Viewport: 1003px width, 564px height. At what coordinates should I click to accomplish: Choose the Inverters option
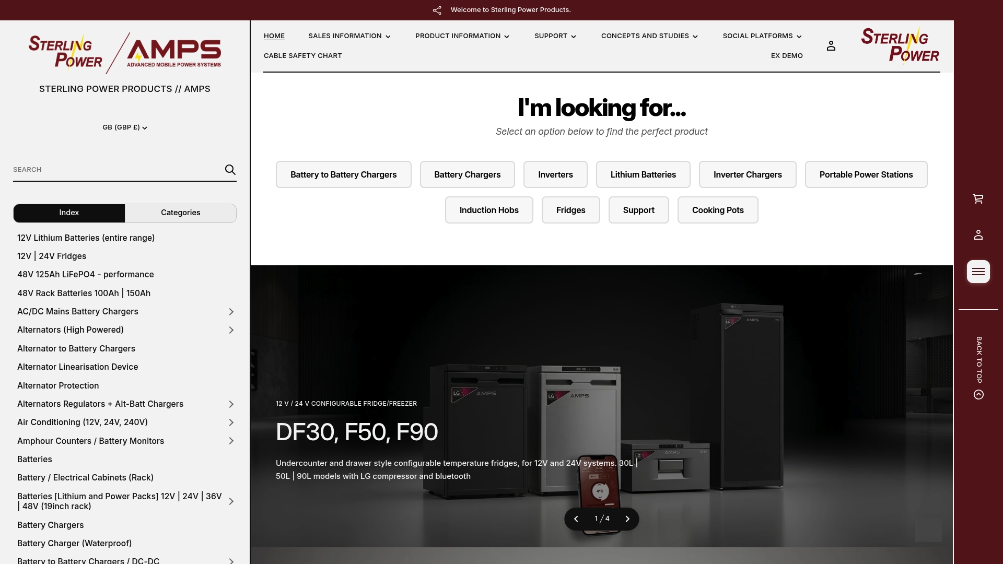click(x=556, y=174)
